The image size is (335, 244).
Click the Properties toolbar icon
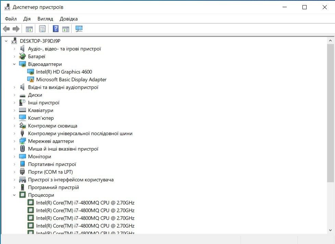pos(42,29)
